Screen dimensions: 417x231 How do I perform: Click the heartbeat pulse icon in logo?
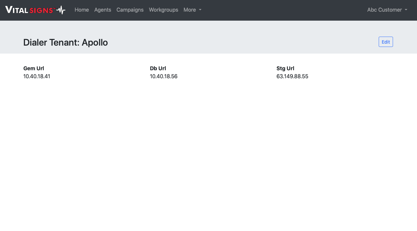coord(61,10)
